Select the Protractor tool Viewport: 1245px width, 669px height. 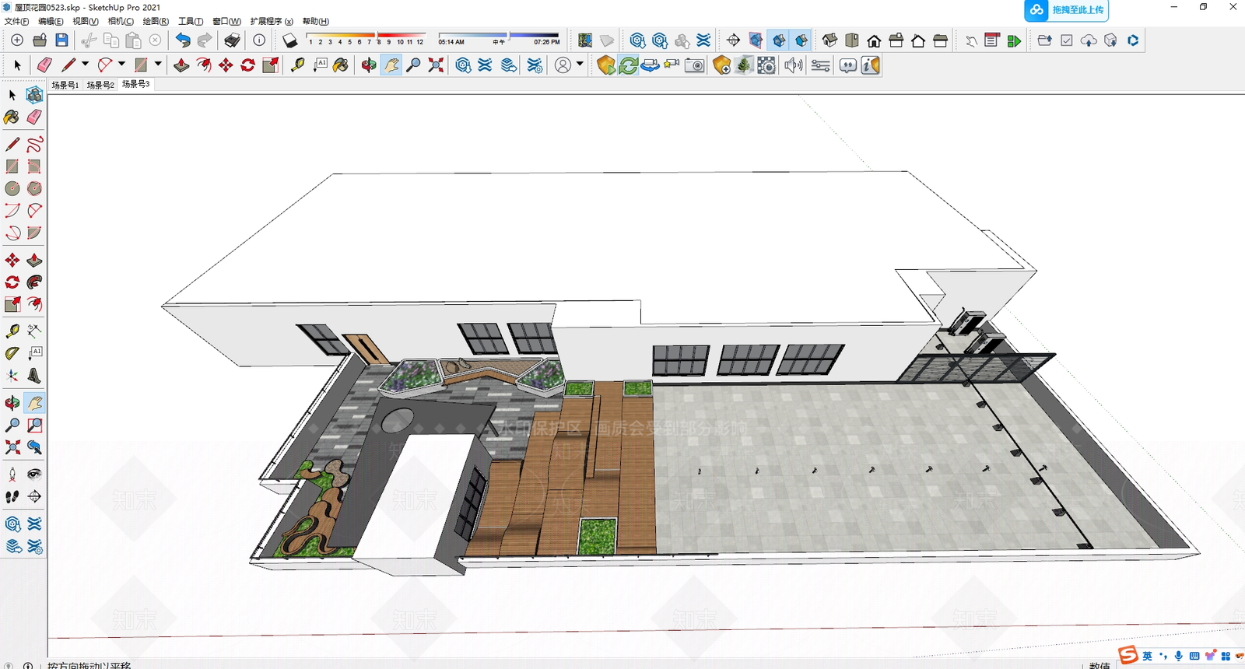(x=12, y=353)
